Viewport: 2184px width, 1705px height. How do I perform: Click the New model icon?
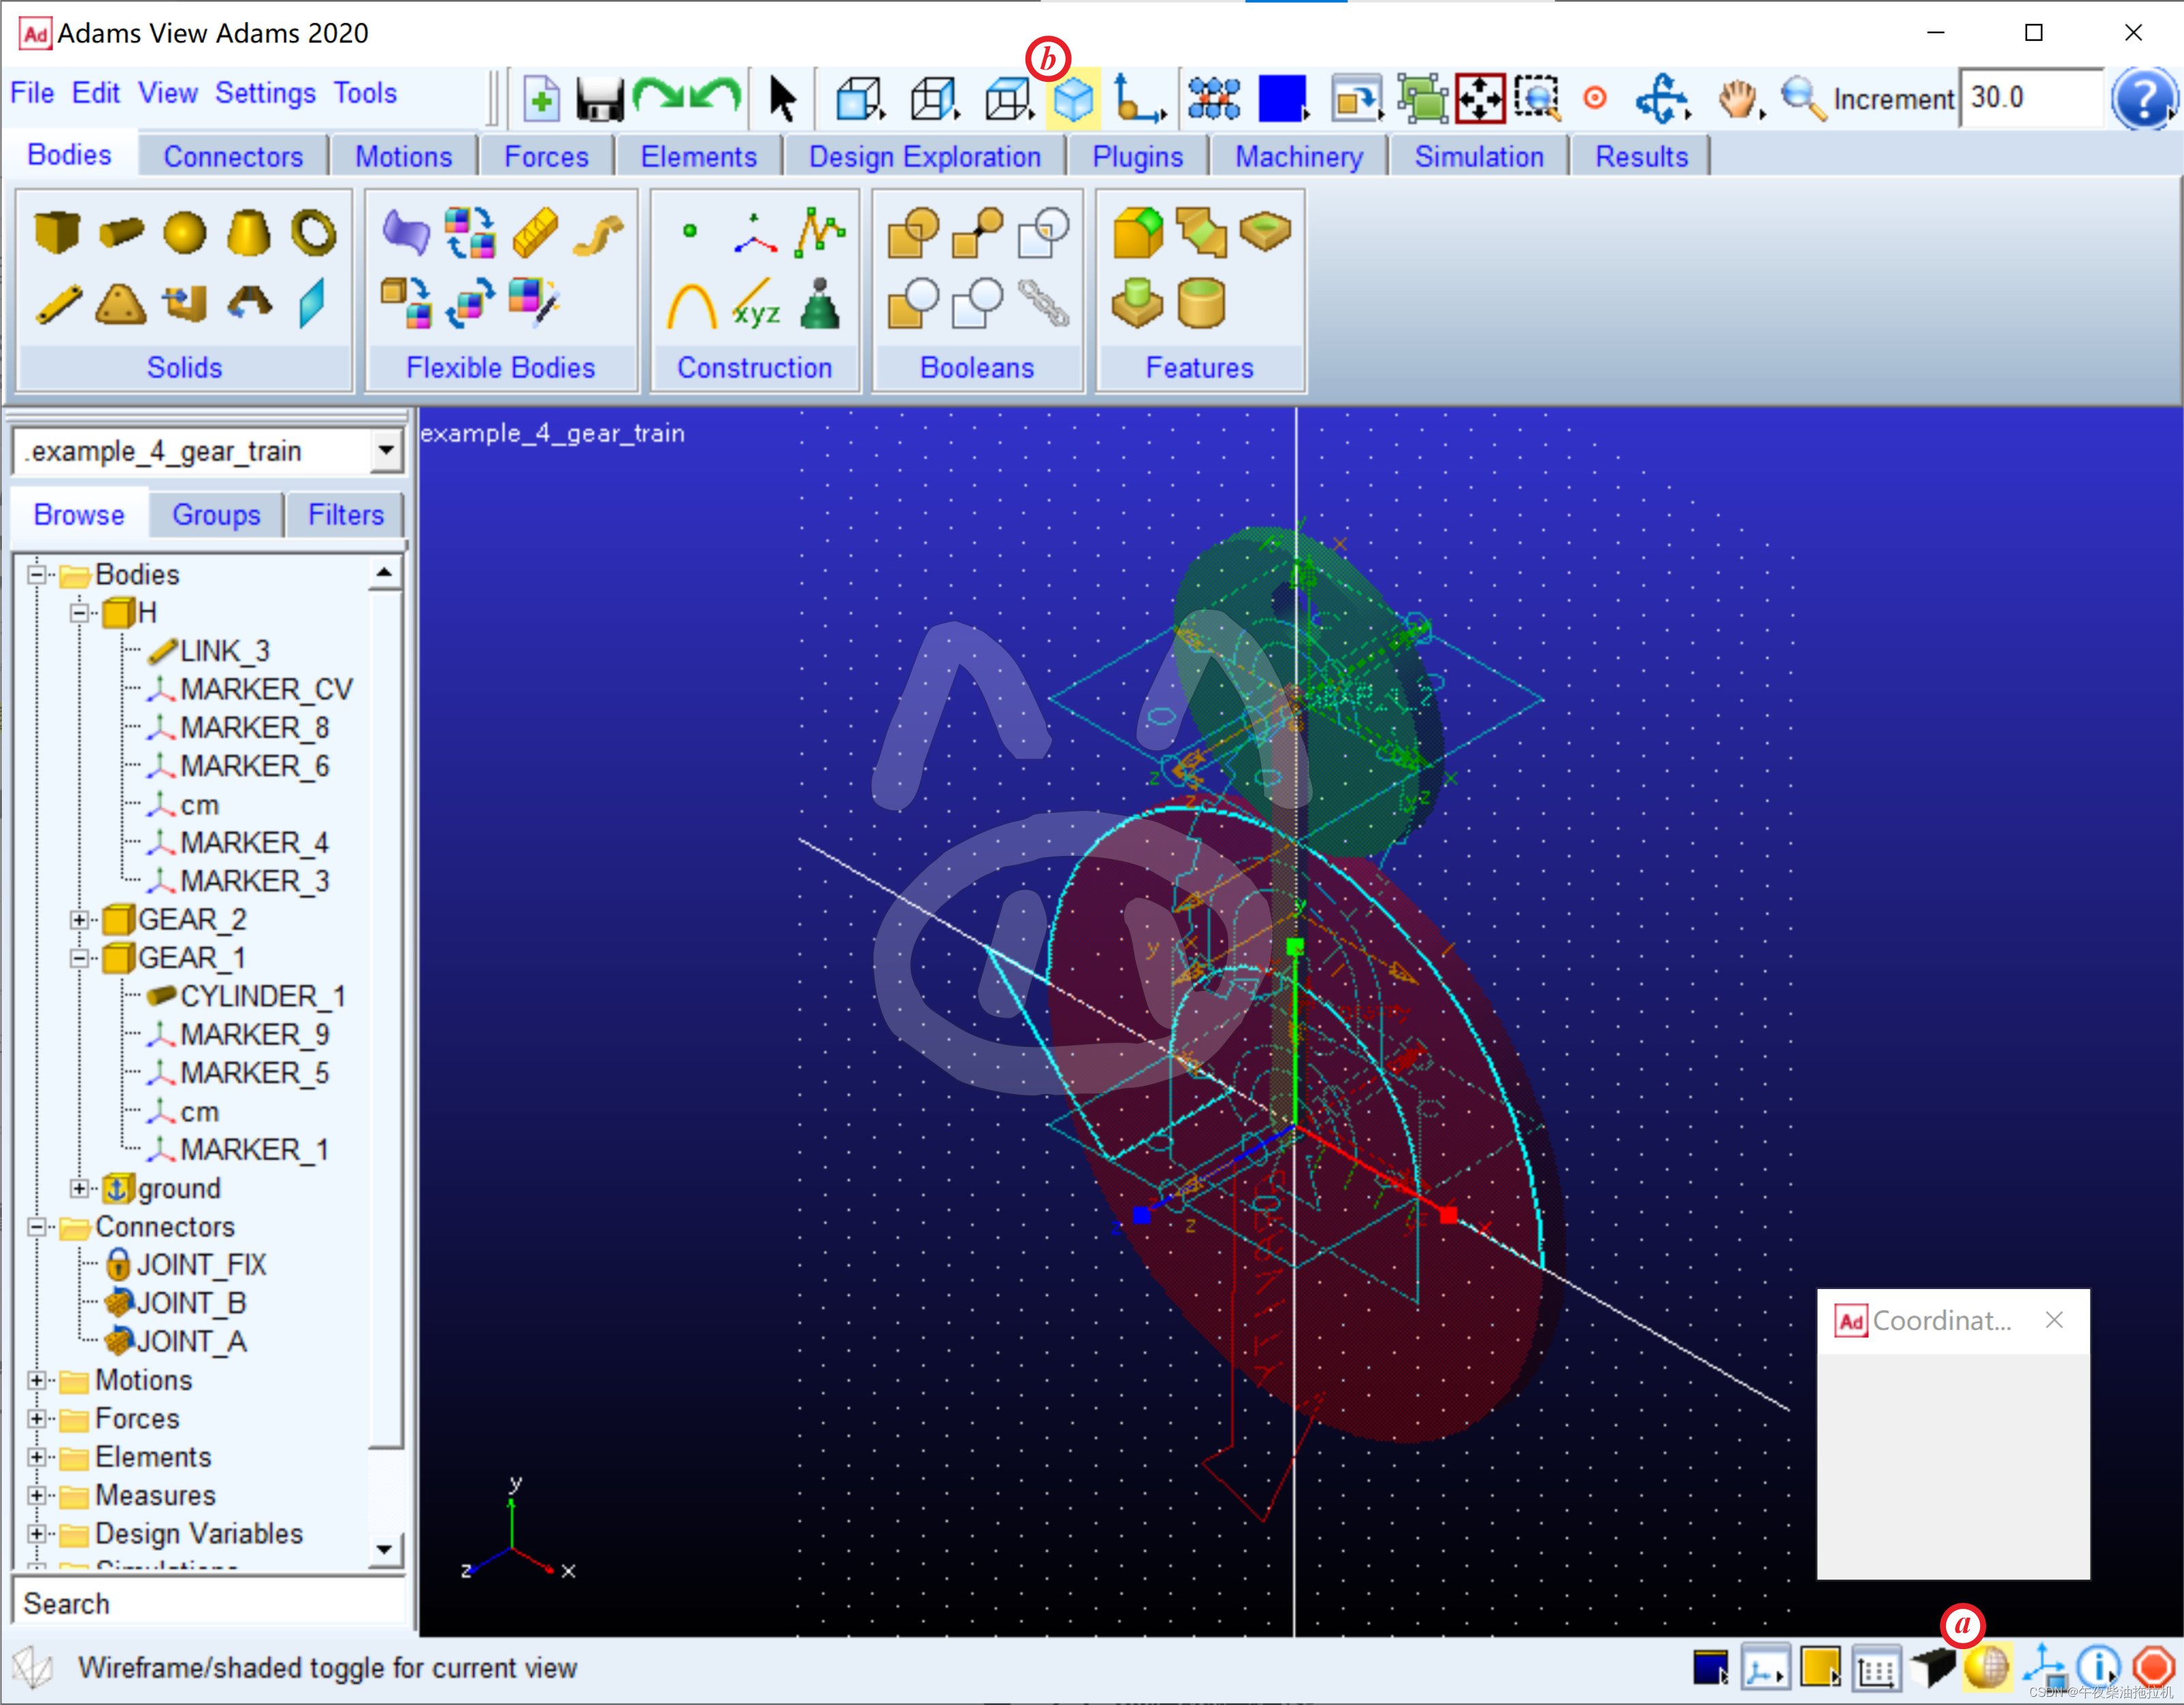pyautogui.click(x=541, y=99)
